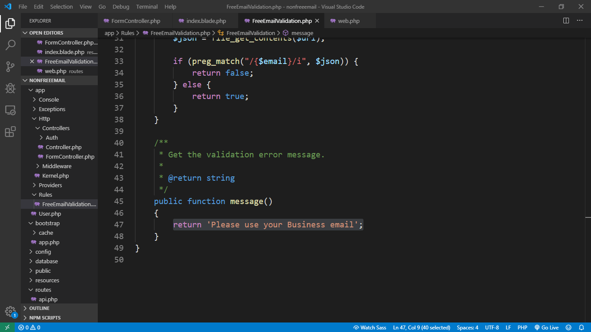
Task: Open the Remote Explorer icon
Action: pyautogui.click(x=10, y=110)
